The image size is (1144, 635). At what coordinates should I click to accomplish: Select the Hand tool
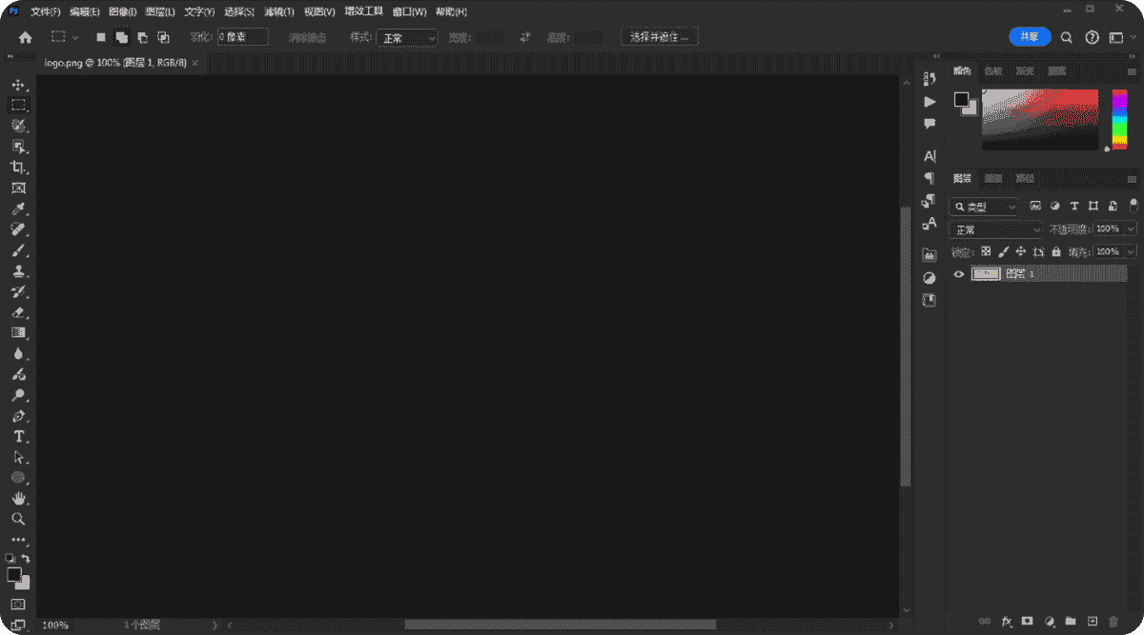(x=18, y=498)
